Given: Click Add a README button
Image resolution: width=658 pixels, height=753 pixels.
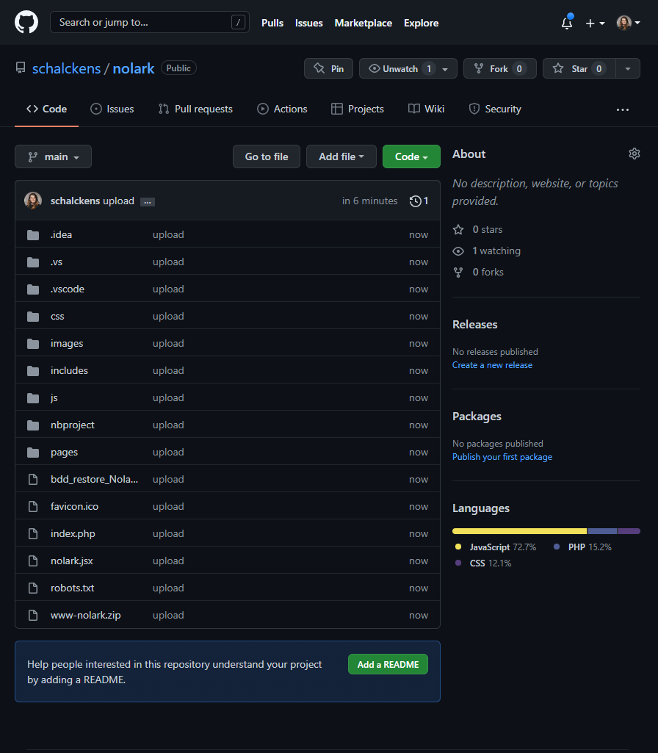Looking at the screenshot, I should [x=388, y=664].
